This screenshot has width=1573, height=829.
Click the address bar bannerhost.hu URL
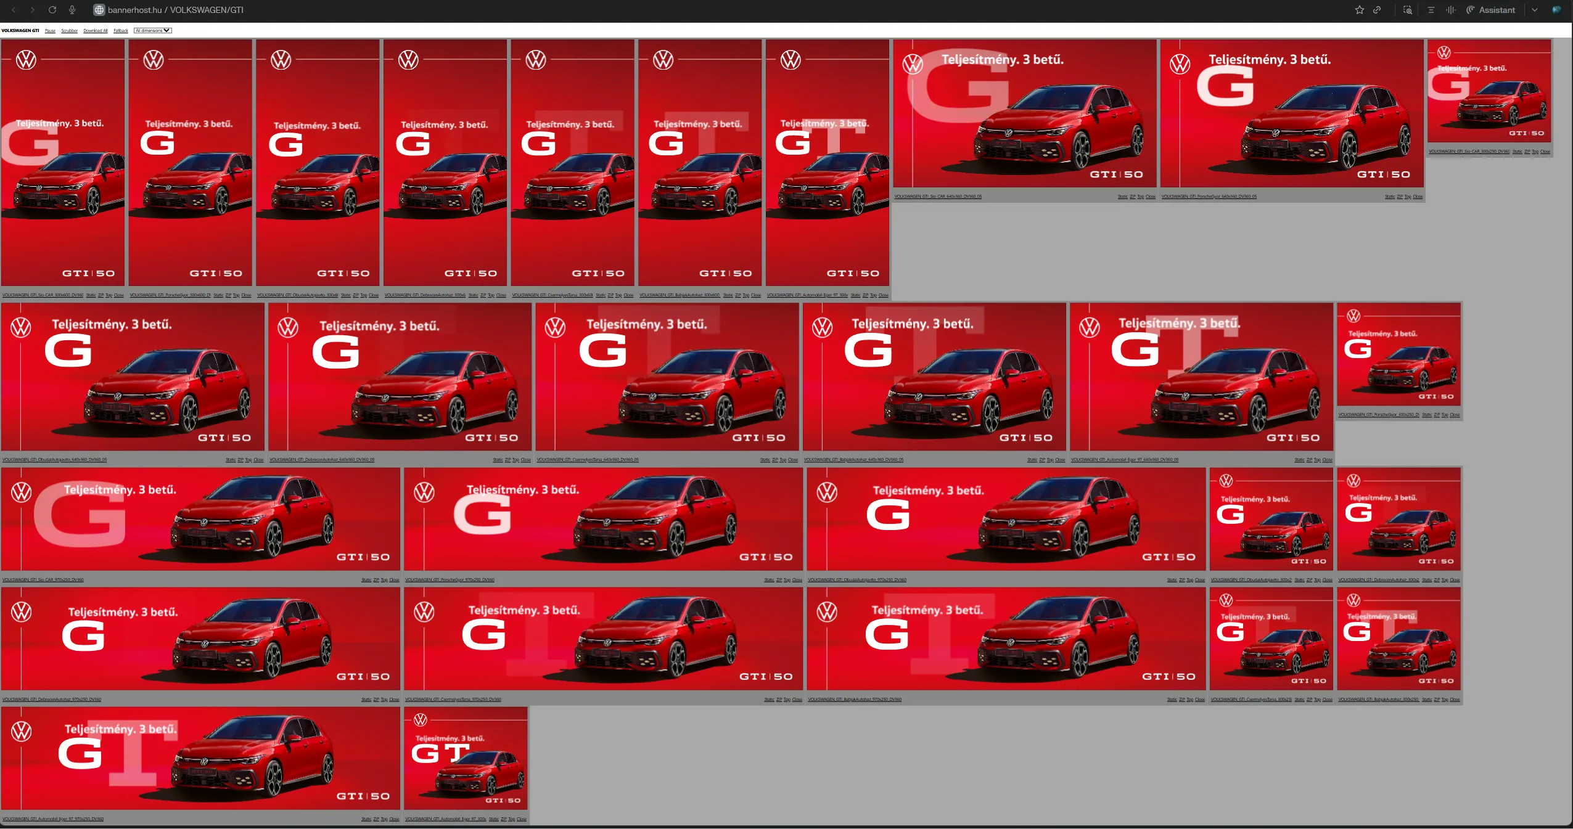(x=176, y=10)
